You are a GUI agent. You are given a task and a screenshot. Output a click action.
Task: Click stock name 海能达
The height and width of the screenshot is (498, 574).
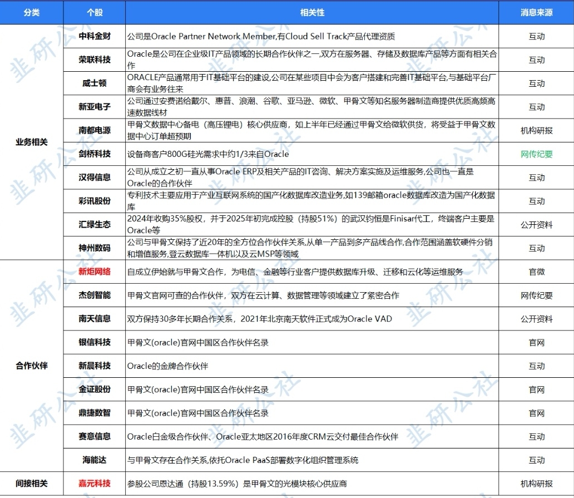95,460
